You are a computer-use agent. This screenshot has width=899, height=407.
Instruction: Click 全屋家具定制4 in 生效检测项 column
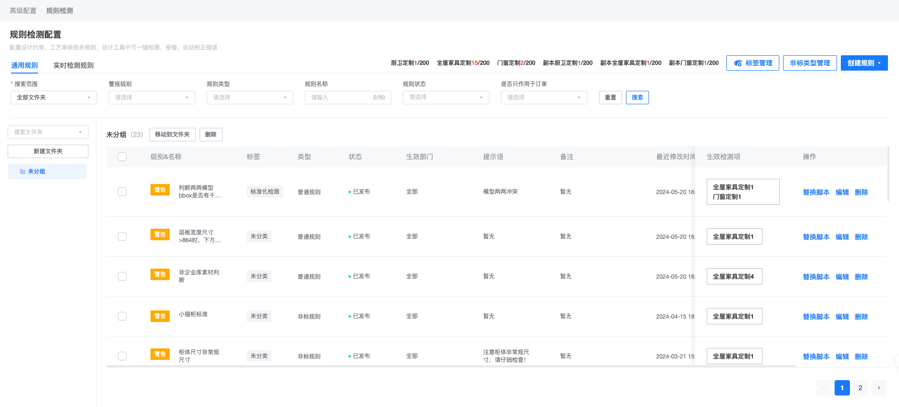(x=734, y=276)
